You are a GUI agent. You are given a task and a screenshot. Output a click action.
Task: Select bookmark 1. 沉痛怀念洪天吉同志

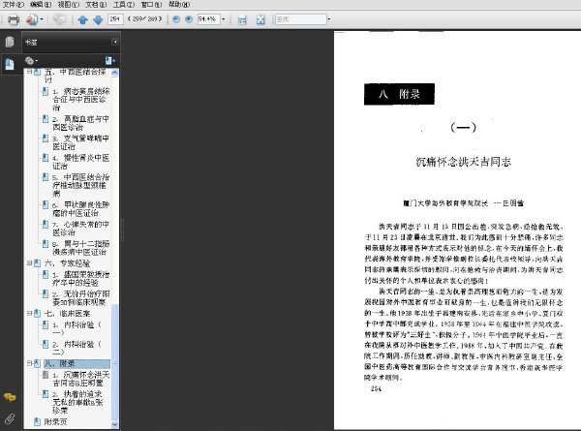pos(80,379)
